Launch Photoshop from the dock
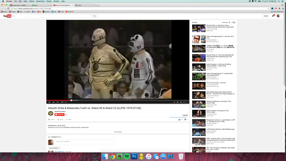The height and width of the screenshot is (161, 286). pos(134,157)
